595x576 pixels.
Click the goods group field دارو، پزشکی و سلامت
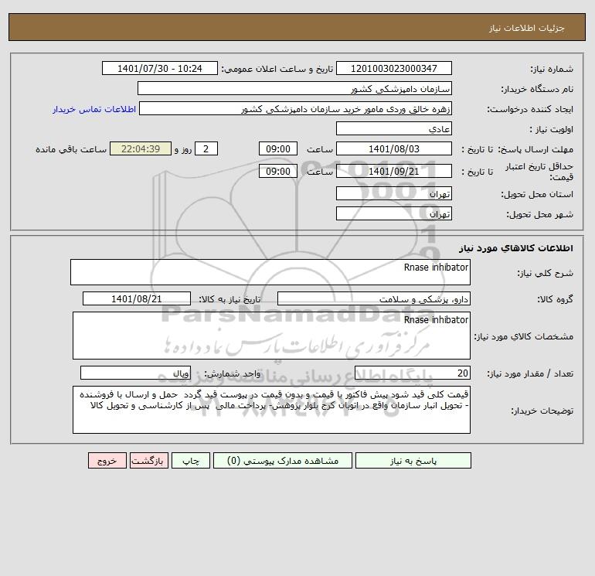374,298
